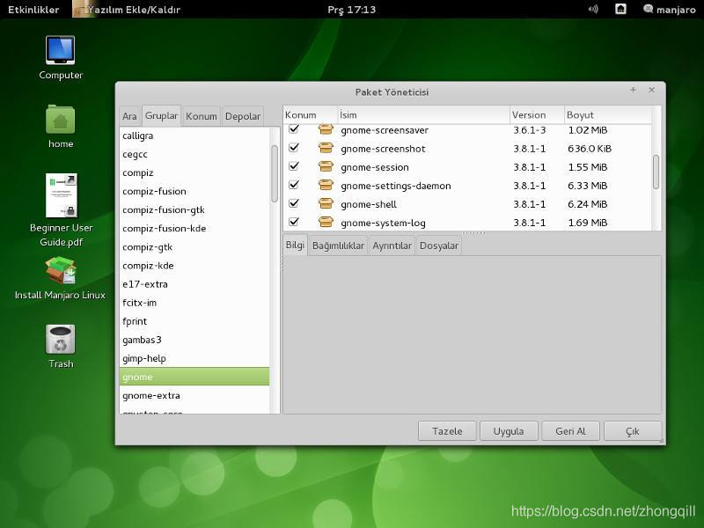Open the Computer desktop icon
This screenshot has width=704, height=528.
click(60, 51)
